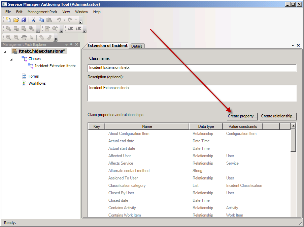Click the Forms icon in explorer
The width and height of the screenshot is (304, 227).
24,76
